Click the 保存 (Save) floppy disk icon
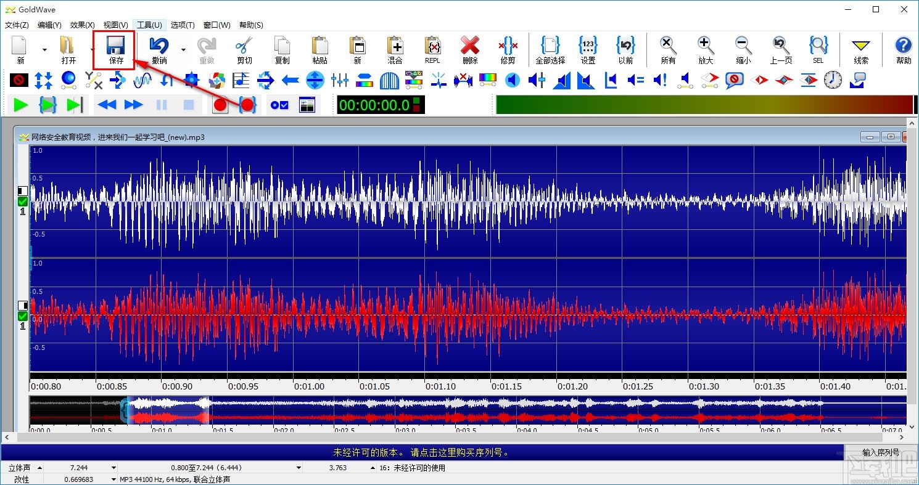Screen dimensions: 919x485 point(116,45)
